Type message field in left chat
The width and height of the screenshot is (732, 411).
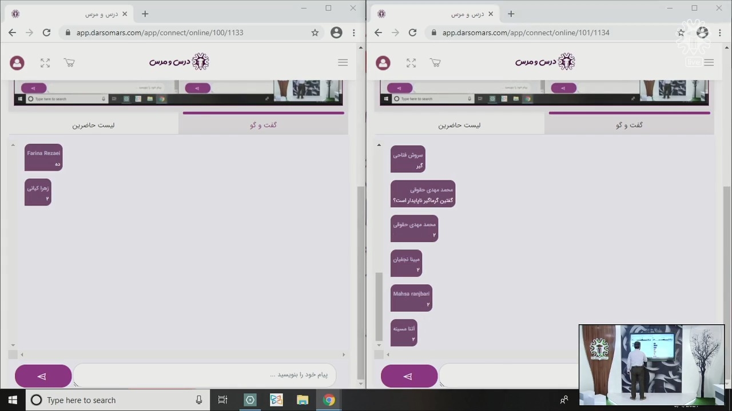click(204, 375)
